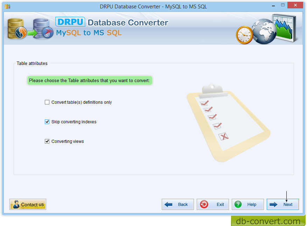Screen dimensions: 307x226
Task: Enable the "Convert table(s) definitions only" checkbox
Action: [47, 102]
